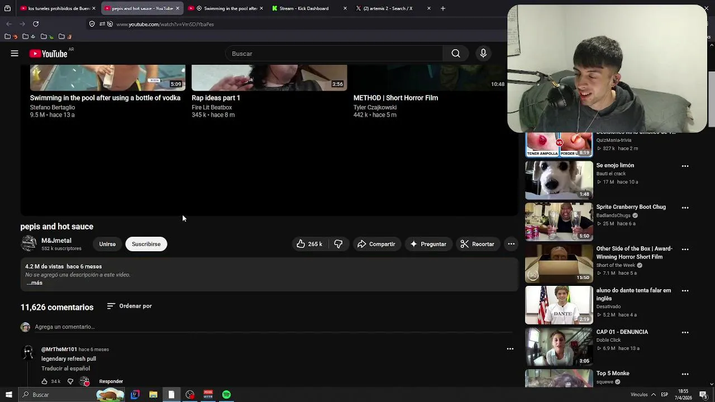Reload the page with refresh icon

pyautogui.click(x=36, y=24)
